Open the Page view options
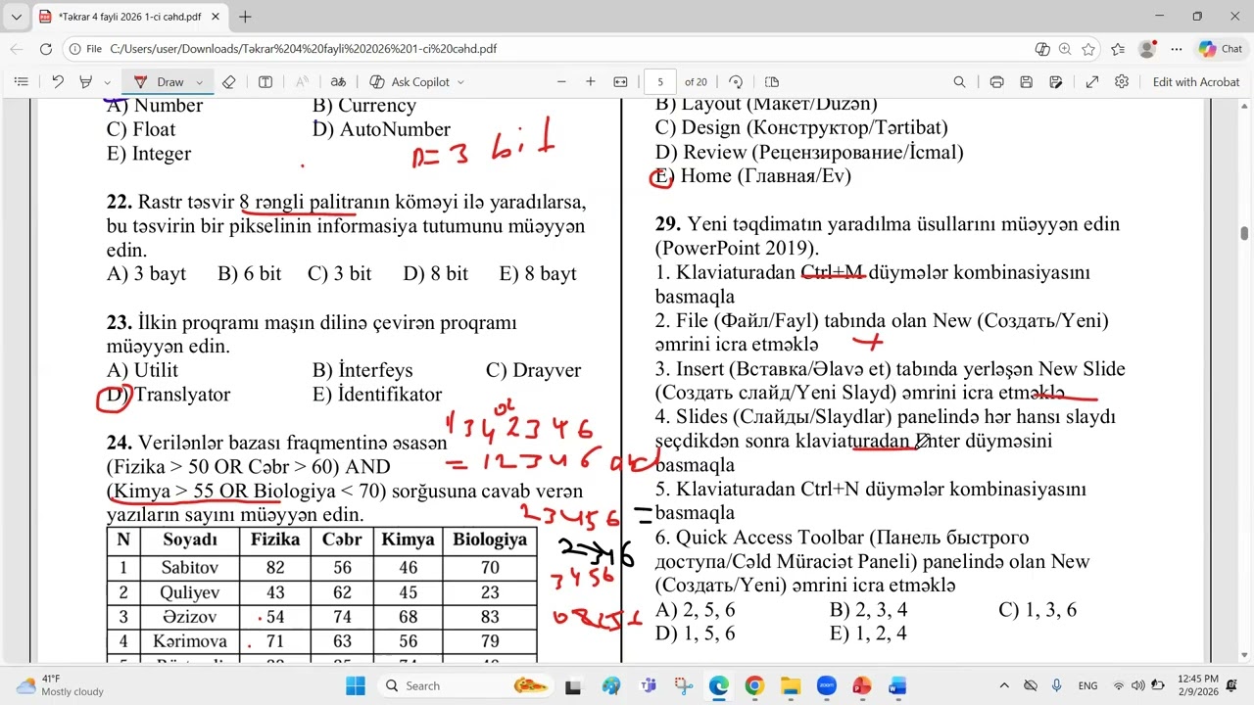The height and width of the screenshot is (705, 1254). 772,82
